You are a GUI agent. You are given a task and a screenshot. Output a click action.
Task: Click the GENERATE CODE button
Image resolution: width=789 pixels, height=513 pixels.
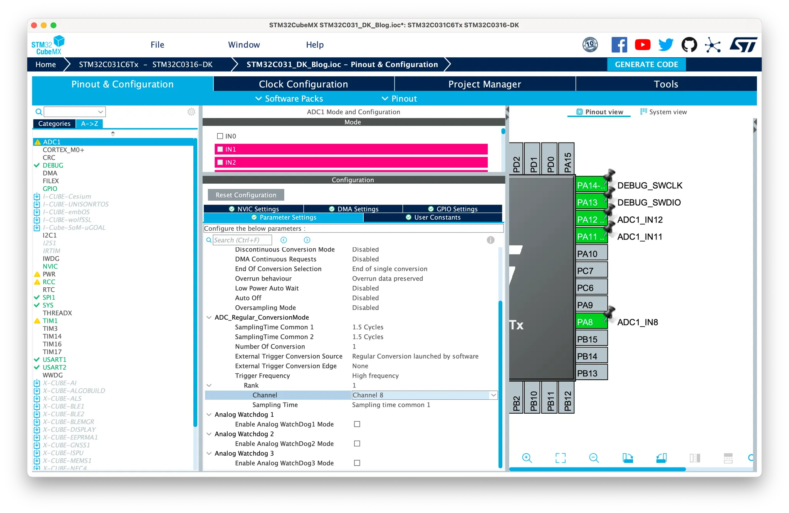[x=646, y=64]
